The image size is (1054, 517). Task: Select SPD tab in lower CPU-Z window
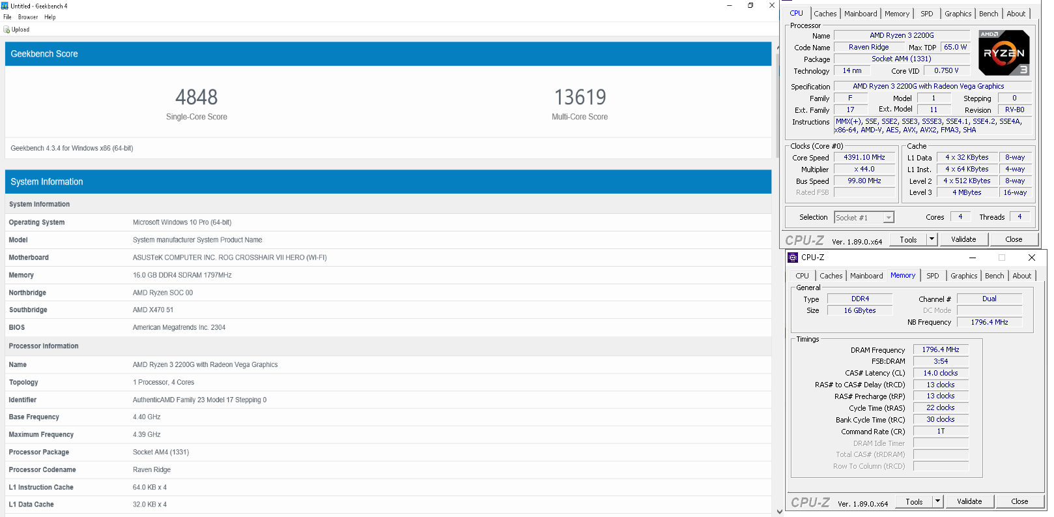coord(933,276)
